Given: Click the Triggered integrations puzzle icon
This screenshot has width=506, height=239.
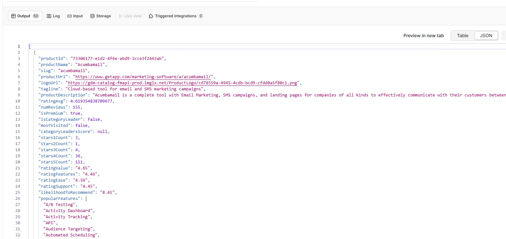Looking at the screenshot, I should [151, 16].
